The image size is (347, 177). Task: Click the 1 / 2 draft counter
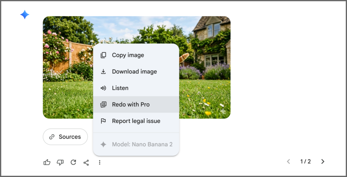(x=305, y=161)
